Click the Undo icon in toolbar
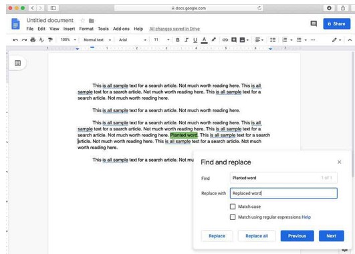The height and width of the screenshot is (254, 355). click(15, 40)
